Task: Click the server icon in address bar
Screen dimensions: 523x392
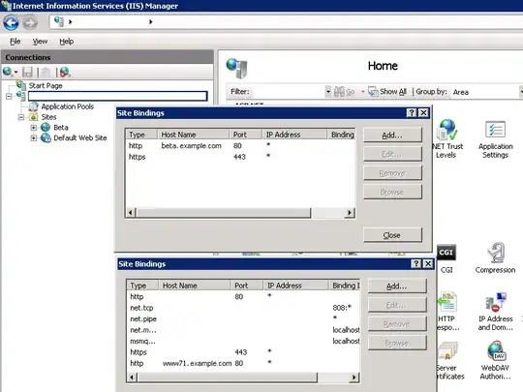Action: click(x=59, y=21)
